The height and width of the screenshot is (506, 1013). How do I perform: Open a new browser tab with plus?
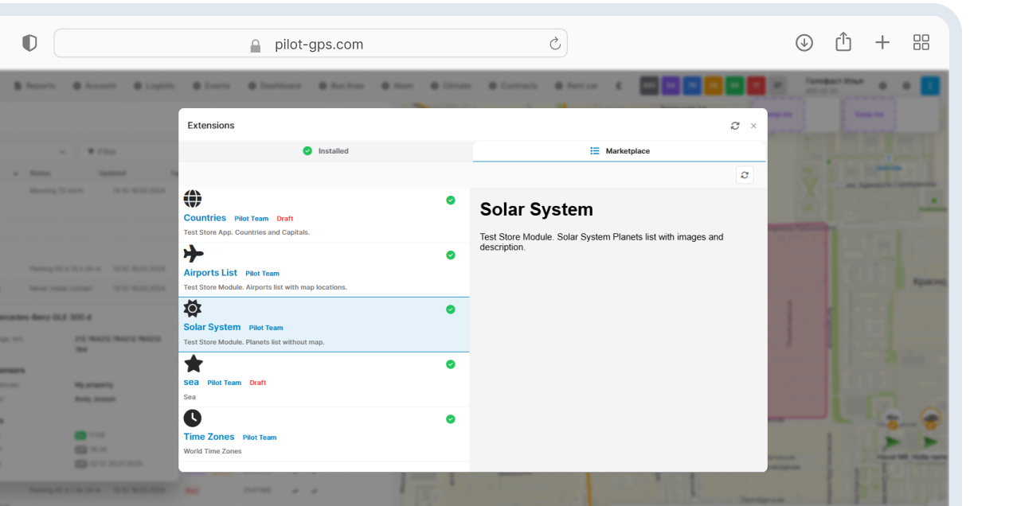(x=882, y=43)
